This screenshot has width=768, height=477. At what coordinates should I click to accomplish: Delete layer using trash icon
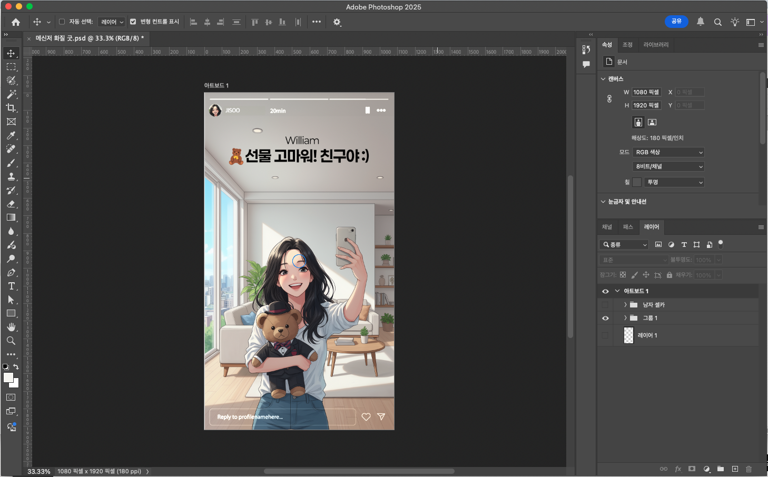[749, 469]
